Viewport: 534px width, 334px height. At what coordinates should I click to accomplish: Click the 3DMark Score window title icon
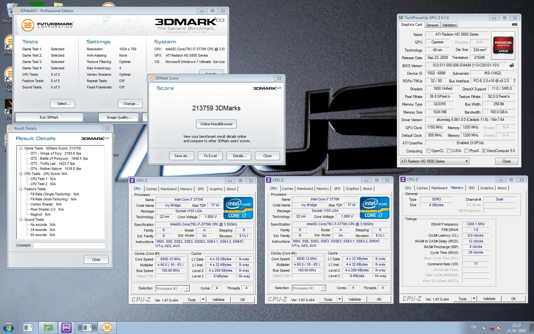click(x=151, y=78)
